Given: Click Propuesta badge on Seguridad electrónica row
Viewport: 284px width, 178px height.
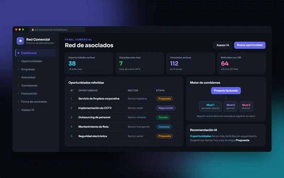Looking at the screenshot, I should coord(164,136).
